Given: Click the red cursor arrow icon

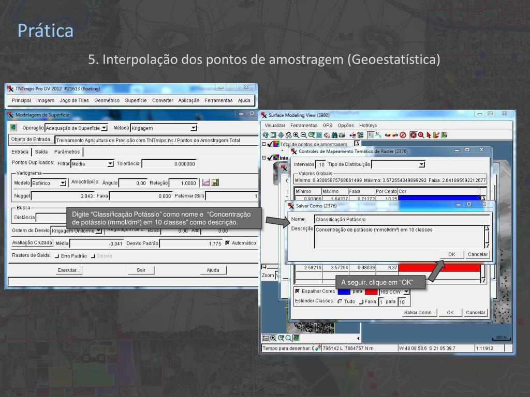Looking at the screenshot, I should [x=429, y=135].
